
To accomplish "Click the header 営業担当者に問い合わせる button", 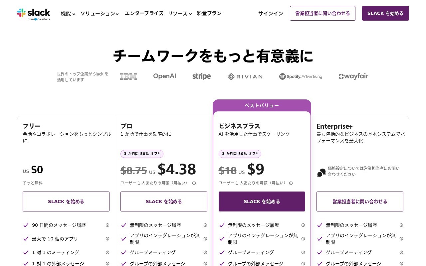I will [322, 13].
